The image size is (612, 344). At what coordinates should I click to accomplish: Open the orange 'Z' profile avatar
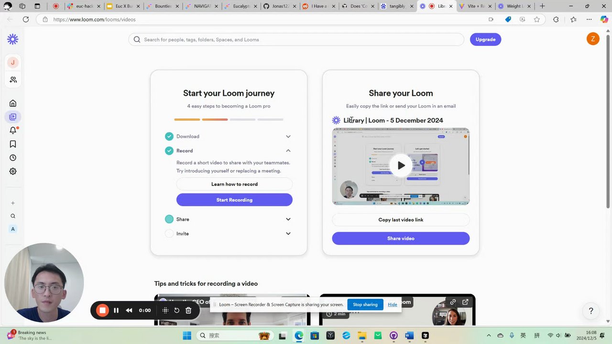point(593,39)
